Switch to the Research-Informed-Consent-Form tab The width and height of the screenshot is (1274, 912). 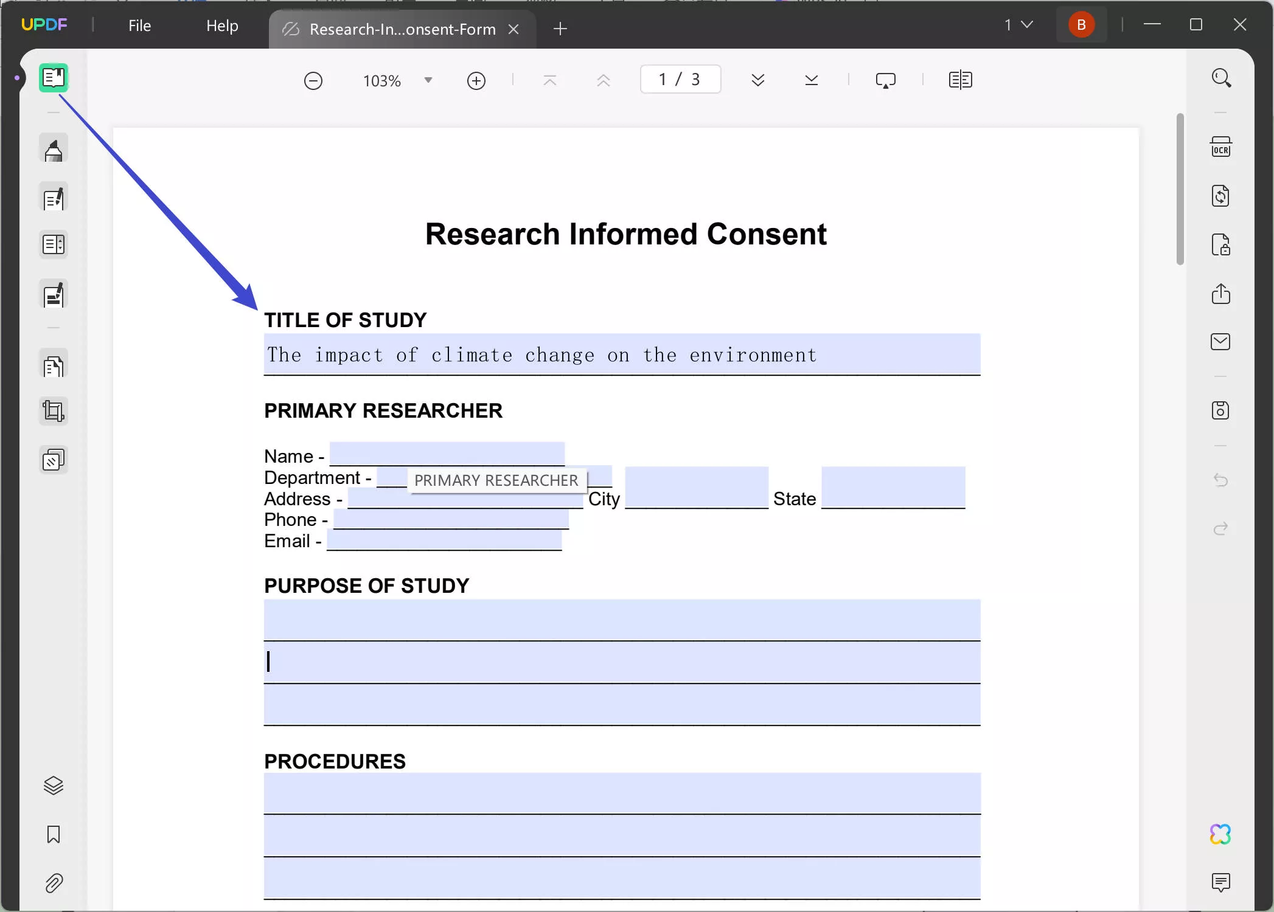point(402,29)
